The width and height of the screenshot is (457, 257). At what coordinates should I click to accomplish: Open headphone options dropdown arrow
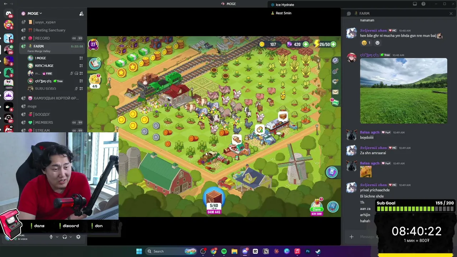pyautogui.click(x=70, y=237)
